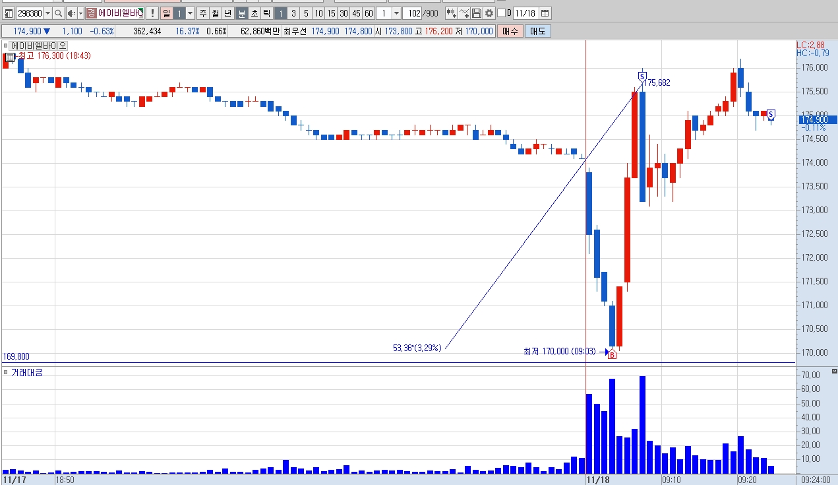Open the calendar date picker icon
Screen dimensions: 838x485
click(x=545, y=13)
